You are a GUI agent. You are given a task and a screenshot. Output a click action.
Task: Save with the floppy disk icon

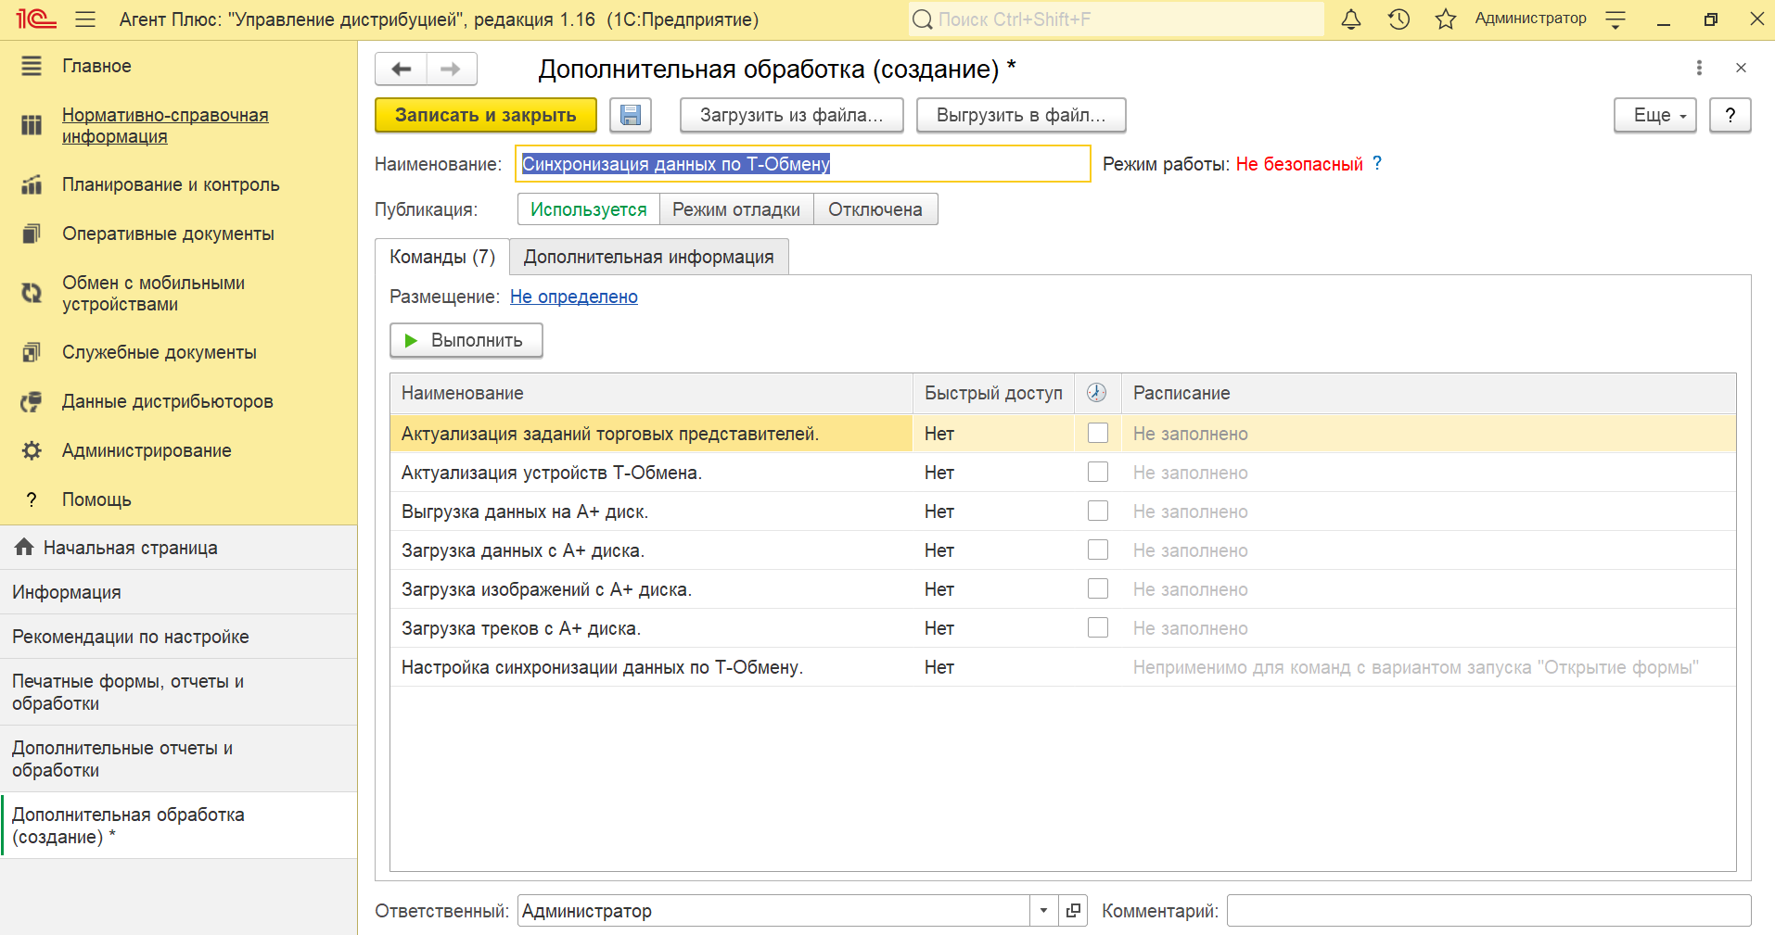631,115
